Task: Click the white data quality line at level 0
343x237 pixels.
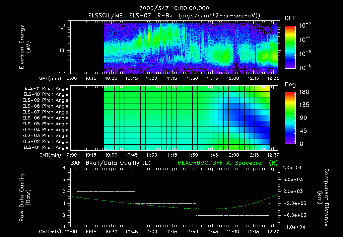Action: pos(232,215)
